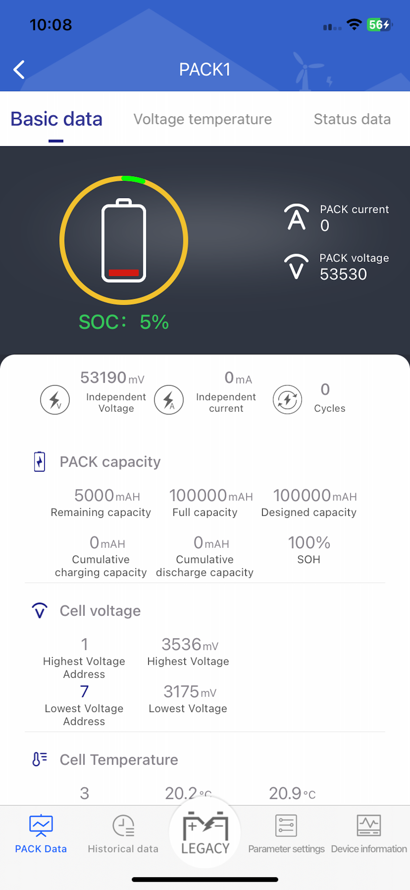Tap the Independent current lightning icon
Viewport: 410px width, 890px height.
click(x=169, y=400)
